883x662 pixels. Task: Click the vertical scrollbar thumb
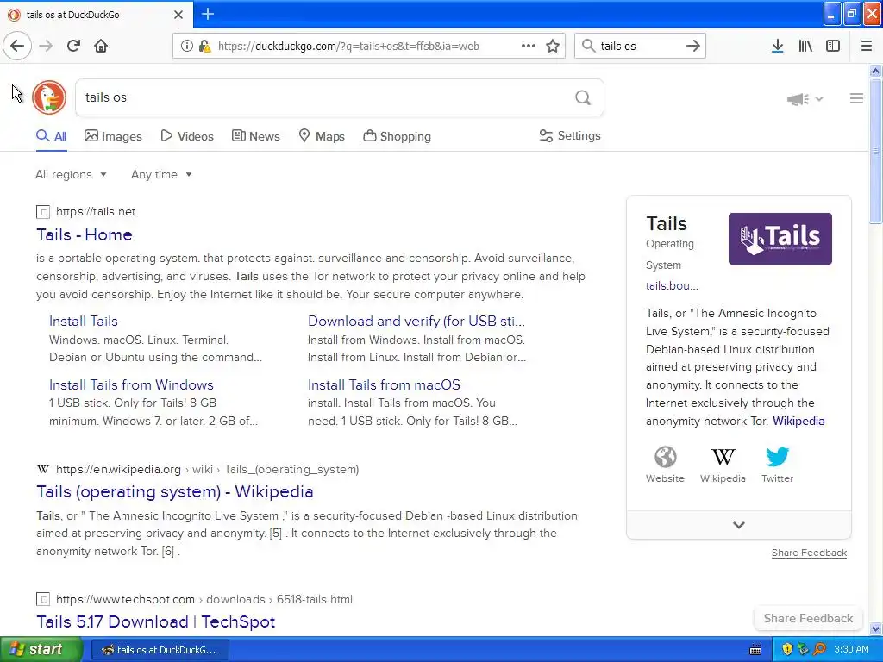coord(875,151)
